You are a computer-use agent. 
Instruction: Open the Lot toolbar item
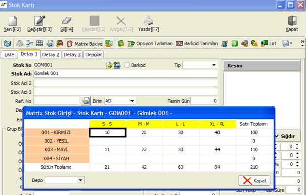click(269, 43)
